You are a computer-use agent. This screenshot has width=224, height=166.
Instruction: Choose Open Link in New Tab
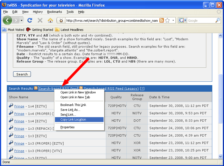click(79, 97)
